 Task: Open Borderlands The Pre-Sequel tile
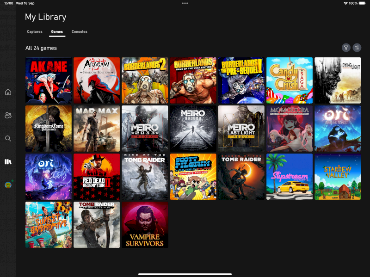click(241, 80)
